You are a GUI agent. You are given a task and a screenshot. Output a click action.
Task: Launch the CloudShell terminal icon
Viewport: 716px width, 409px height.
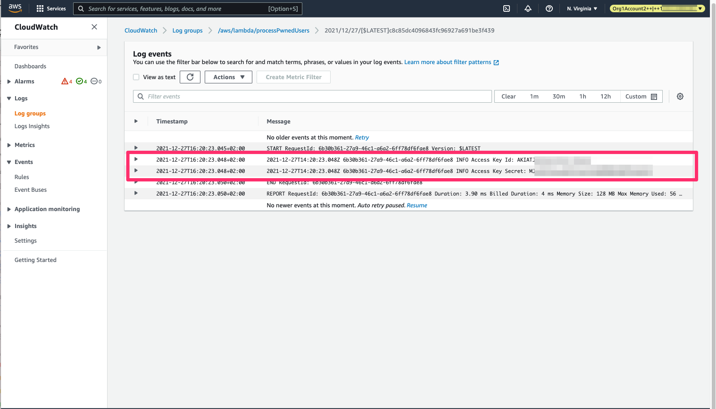(x=507, y=8)
